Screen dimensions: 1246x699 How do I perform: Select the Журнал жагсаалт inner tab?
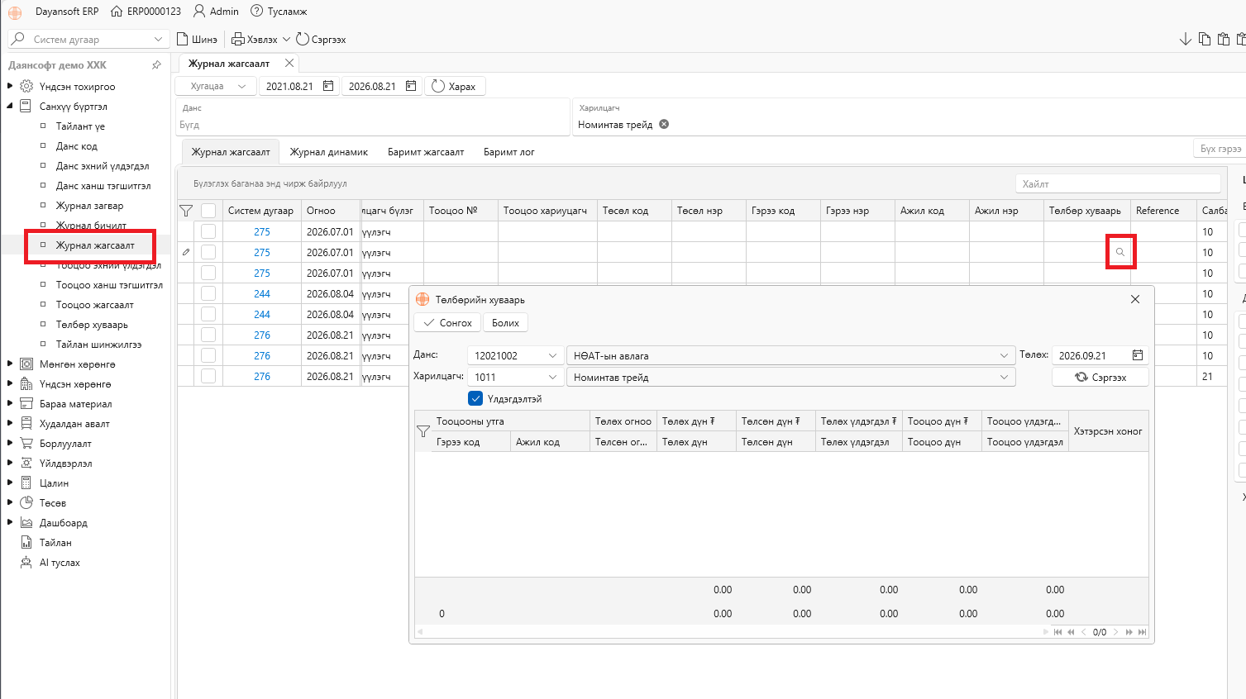tap(231, 152)
